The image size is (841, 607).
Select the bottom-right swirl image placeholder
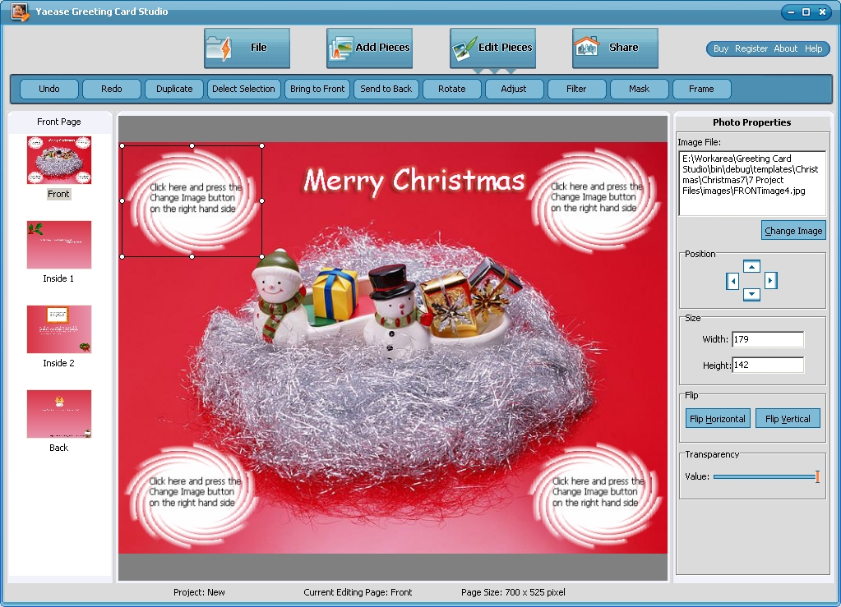click(x=595, y=494)
